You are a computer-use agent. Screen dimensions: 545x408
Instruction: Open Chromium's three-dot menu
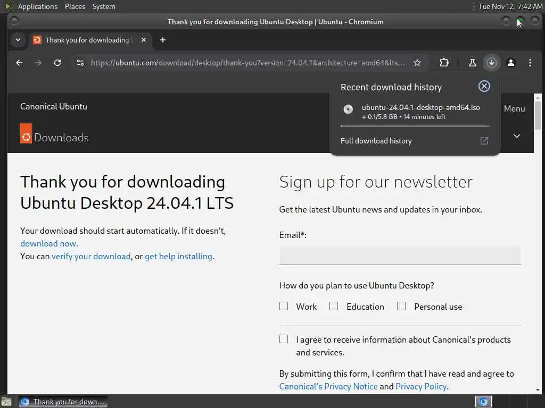coord(530,63)
